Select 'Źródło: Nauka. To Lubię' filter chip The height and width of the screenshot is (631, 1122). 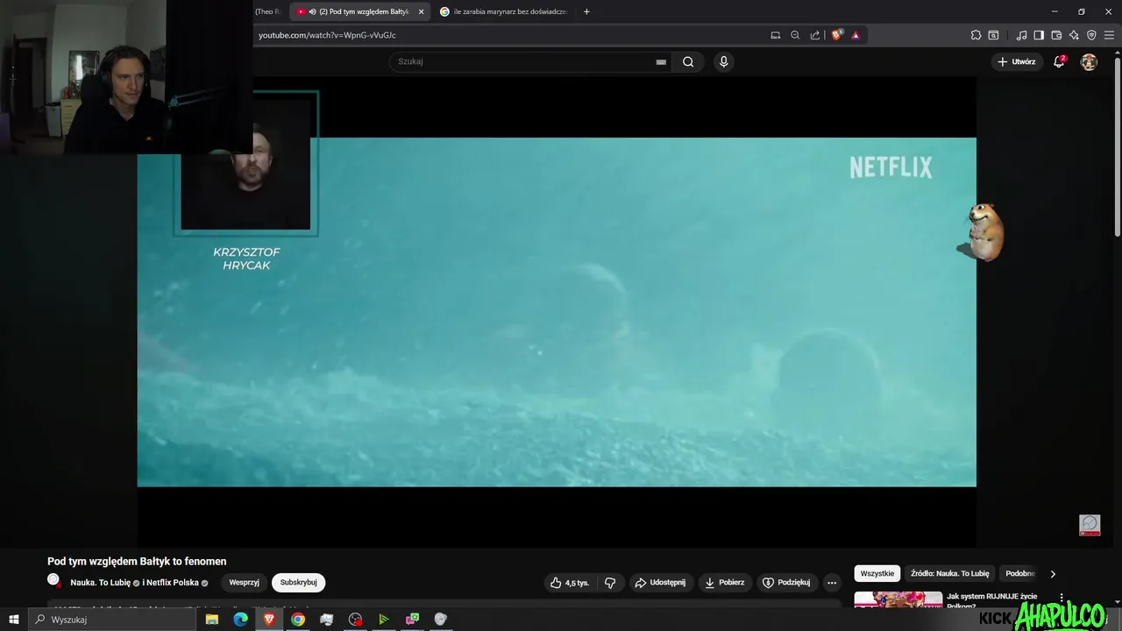pos(950,574)
